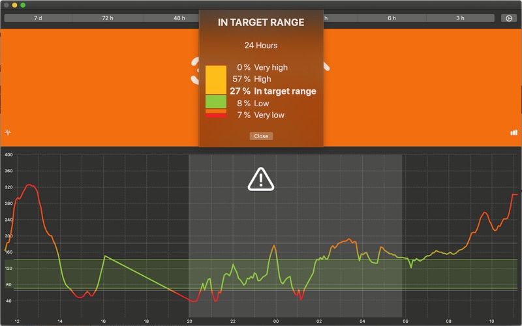
Task: Click the orange Low segment of range bar
Action: pos(216,111)
